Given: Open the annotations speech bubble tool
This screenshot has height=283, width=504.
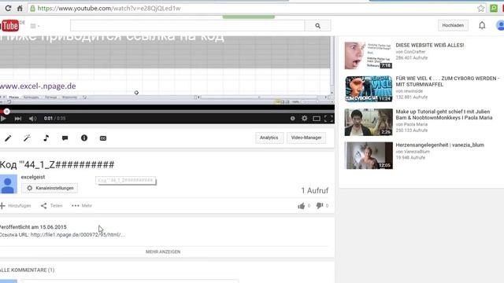Looking at the screenshot, I should click(65, 138).
